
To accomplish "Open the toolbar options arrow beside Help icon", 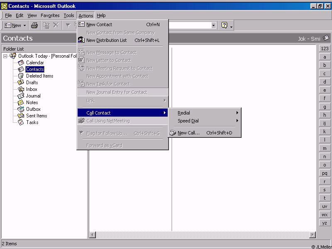I will (x=231, y=27).
